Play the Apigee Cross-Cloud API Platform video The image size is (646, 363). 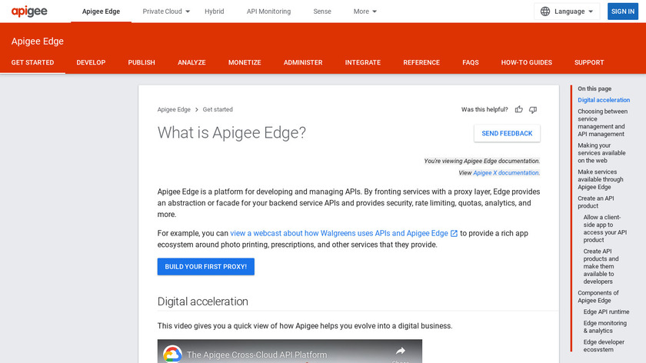[290, 352]
